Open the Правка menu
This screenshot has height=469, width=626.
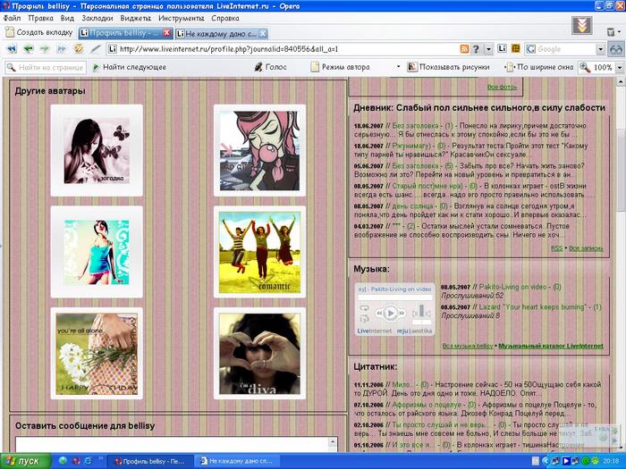[x=41, y=18]
